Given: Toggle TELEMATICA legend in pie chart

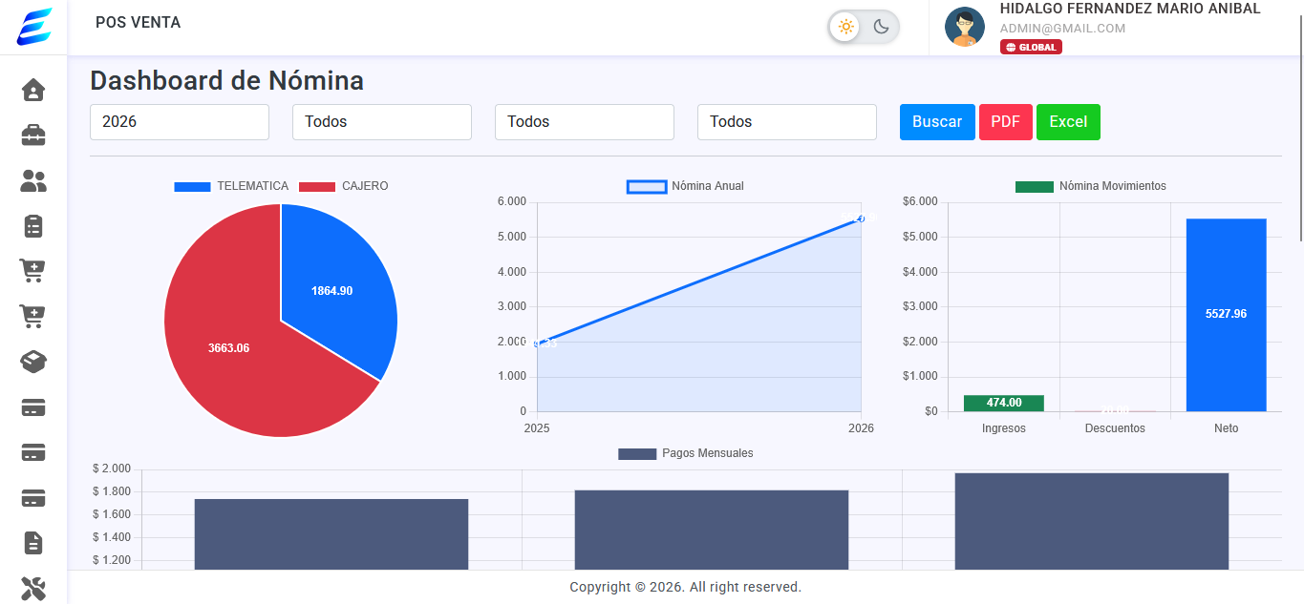Looking at the screenshot, I should click(x=231, y=186).
